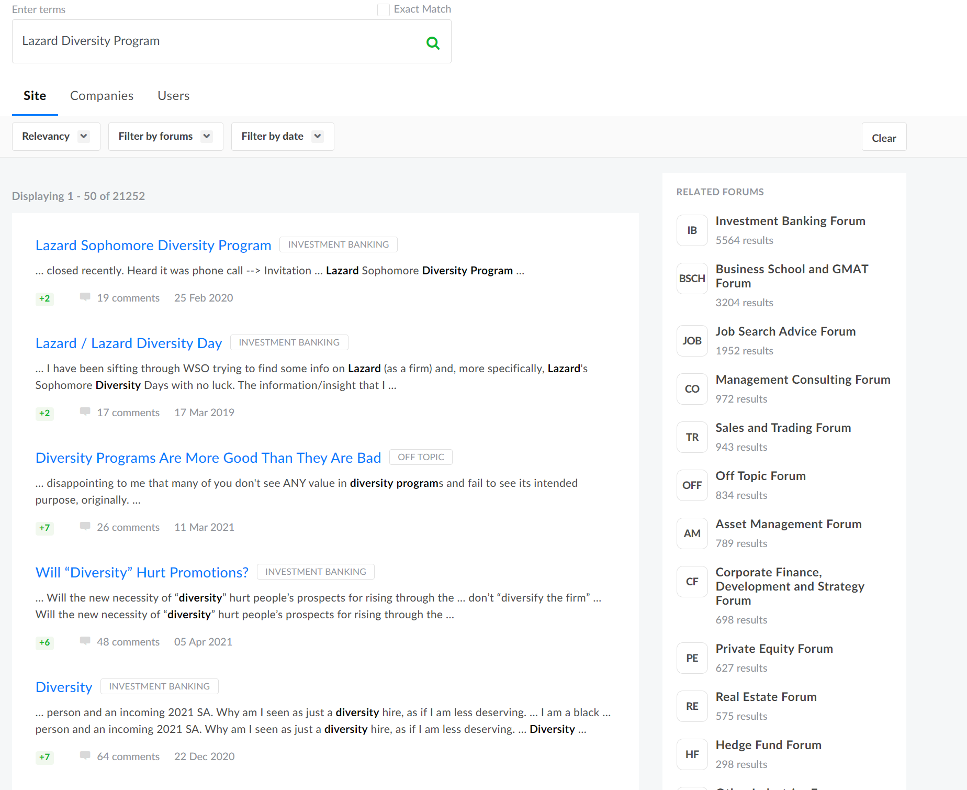This screenshot has height=790, width=967.
Task: Enable the Exact Match checkbox
Action: (384, 9)
